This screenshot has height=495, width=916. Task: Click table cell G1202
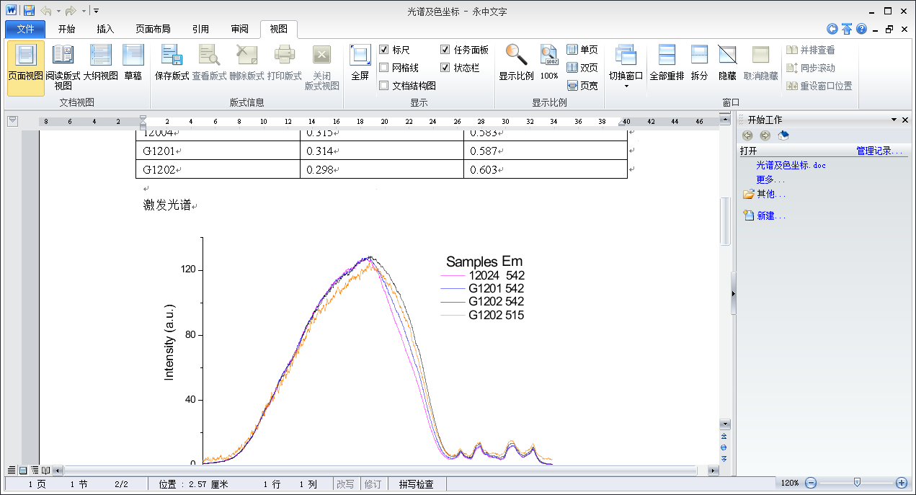(x=218, y=169)
